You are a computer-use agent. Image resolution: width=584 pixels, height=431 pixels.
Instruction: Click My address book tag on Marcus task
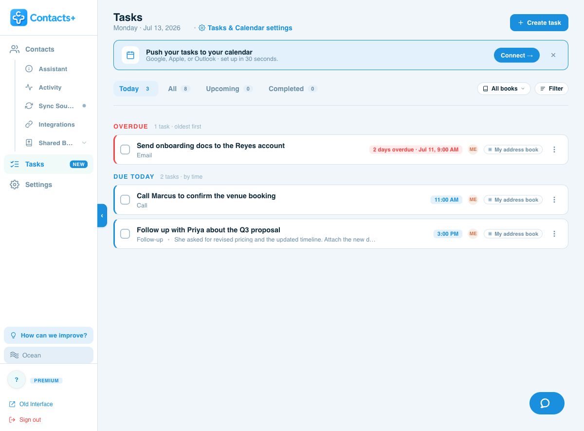click(x=513, y=200)
